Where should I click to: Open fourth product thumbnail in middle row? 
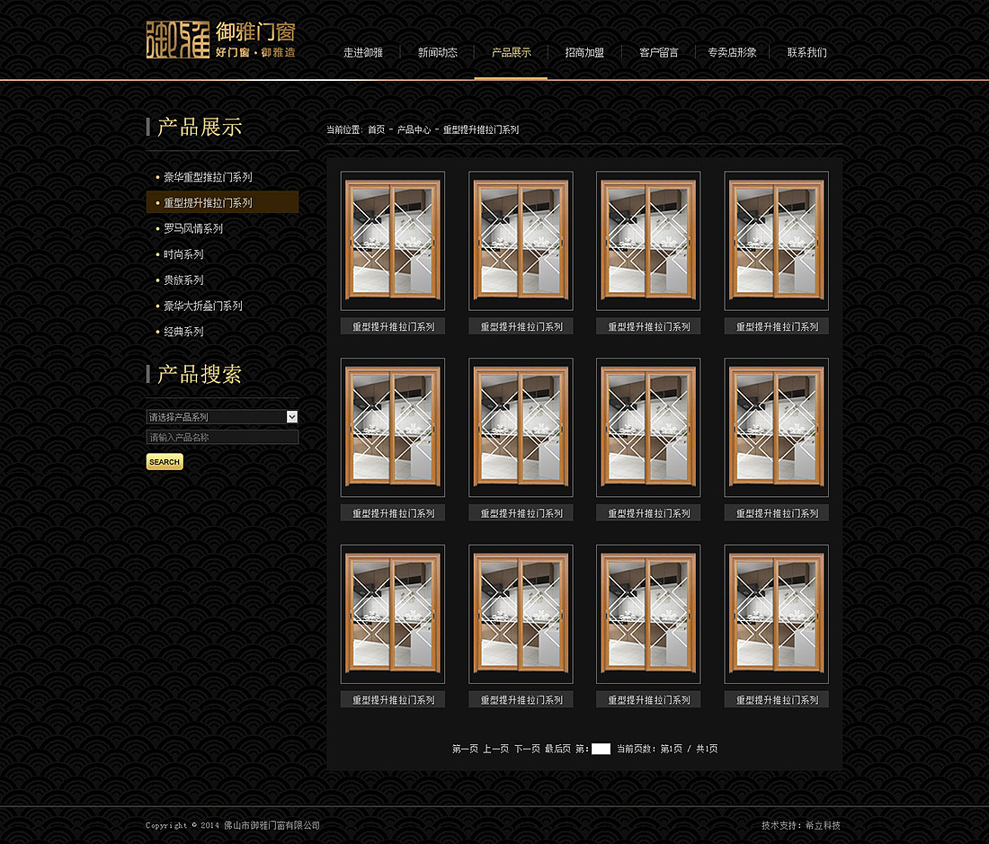(777, 427)
